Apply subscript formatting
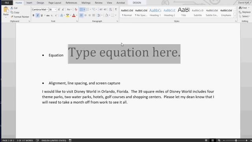Image resolution: width=252 pixels, height=142 pixels. pos(52,15)
